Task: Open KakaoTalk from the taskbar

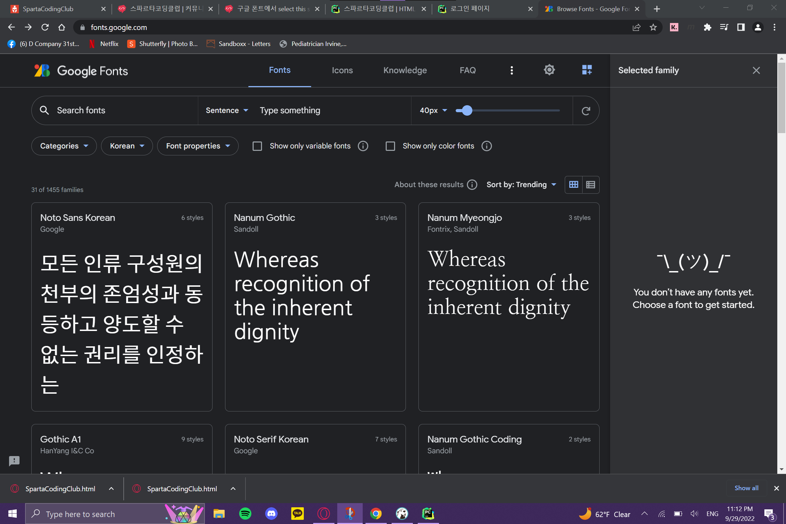Action: coord(298,514)
